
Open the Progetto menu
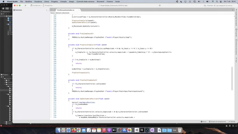click(x=55, y=1)
